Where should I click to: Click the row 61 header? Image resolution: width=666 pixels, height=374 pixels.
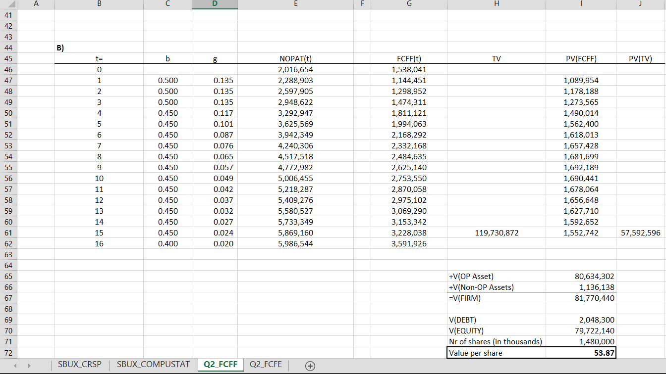(x=8, y=233)
